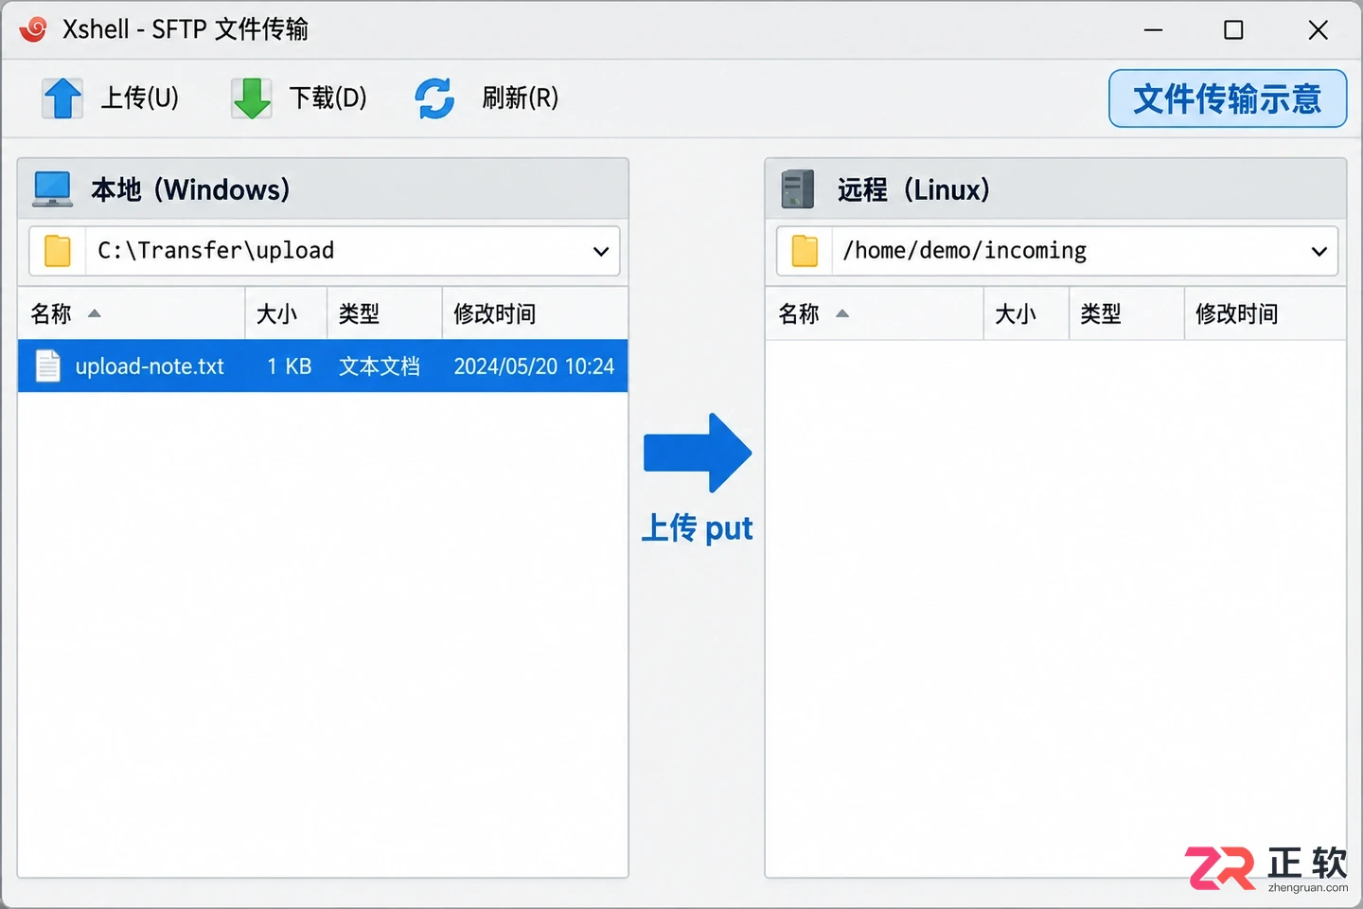Screen dimensions: 1363x909
Task: Click the remote Linux server icon
Action: click(x=798, y=188)
